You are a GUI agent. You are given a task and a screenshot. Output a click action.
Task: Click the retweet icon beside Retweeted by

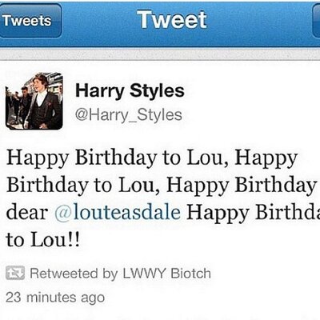(x=15, y=273)
